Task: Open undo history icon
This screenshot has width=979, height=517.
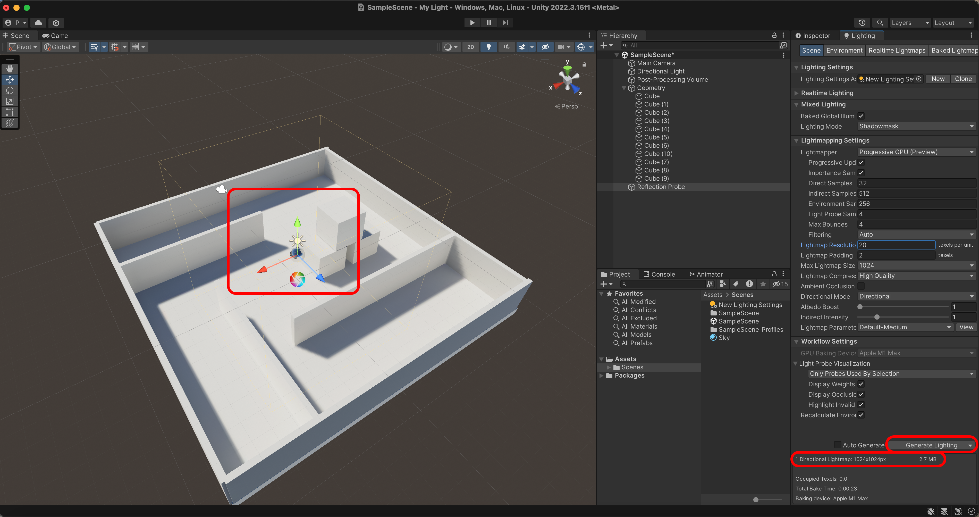Action: 862,23
